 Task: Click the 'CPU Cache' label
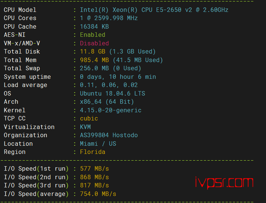click(20, 26)
